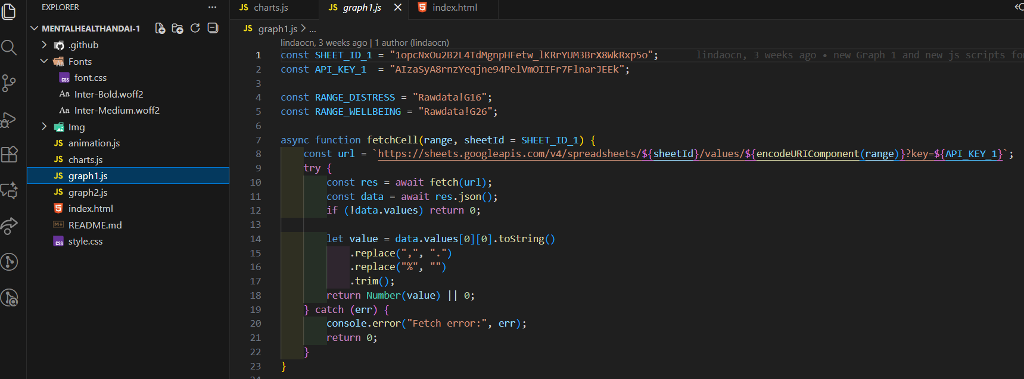The image size is (1024, 379).
Task: Open the Extensions view
Action: [9, 155]
